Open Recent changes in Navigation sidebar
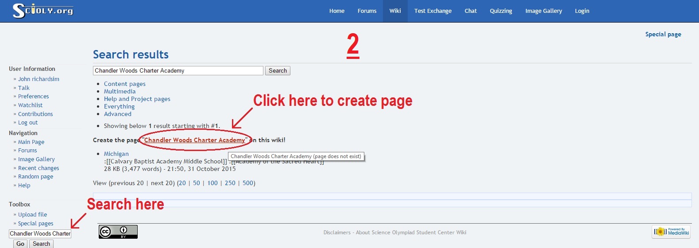 click(x=39, y=168)
